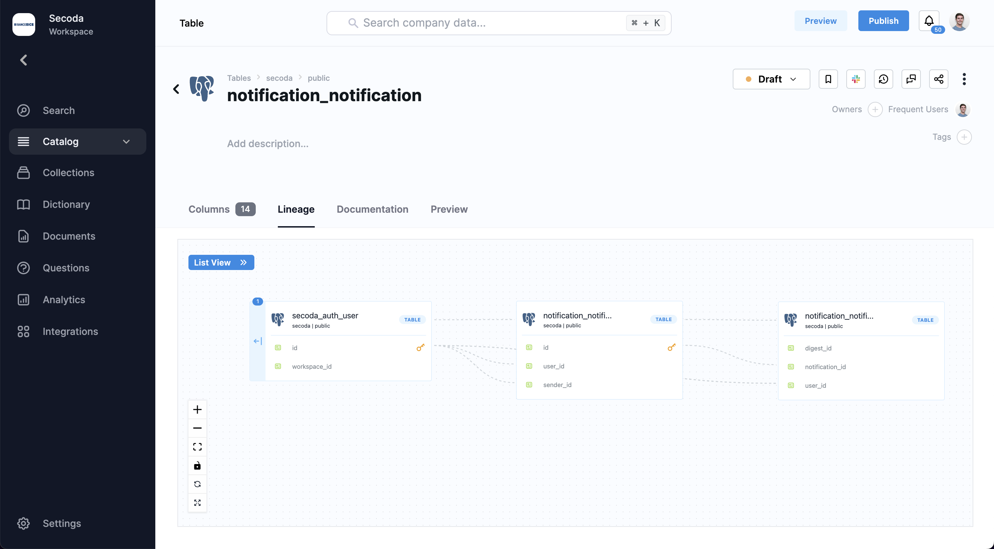Open Search in the sidebar
Screen dimensions: 994x549
tap(59, 110)
